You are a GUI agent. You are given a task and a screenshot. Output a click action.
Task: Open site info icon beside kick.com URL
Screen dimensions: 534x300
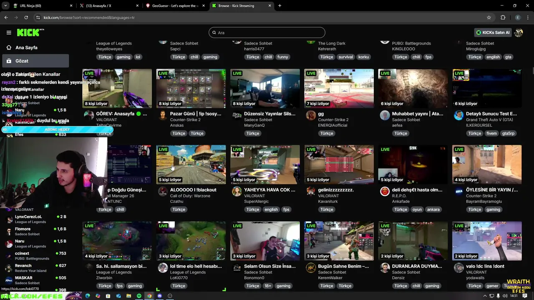tap(38, 17)
